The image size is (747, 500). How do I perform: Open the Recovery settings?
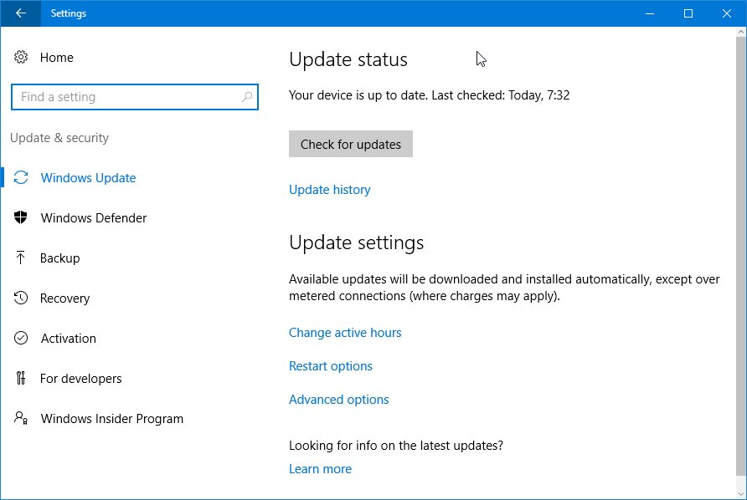(64, 298)
